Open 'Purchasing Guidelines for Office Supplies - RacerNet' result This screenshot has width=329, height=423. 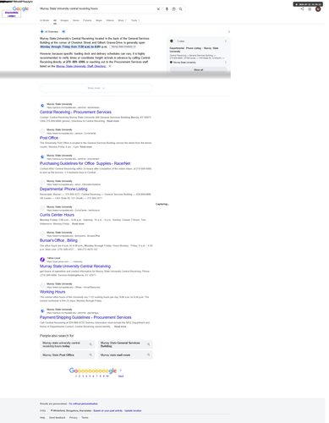pyautogui.click(x=85, y=163)
